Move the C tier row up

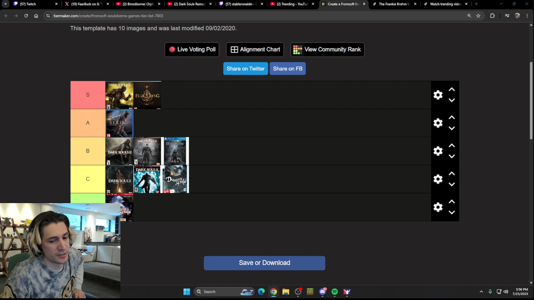pos(452,174)
